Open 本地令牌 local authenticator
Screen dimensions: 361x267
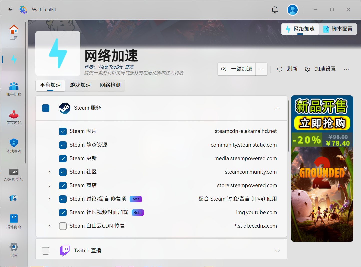coord(14,146)
